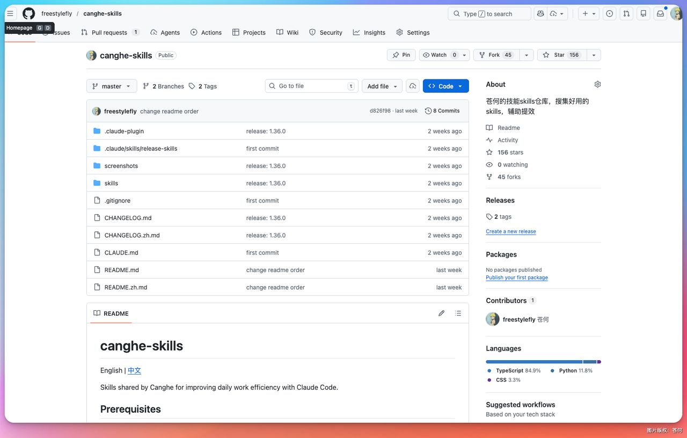
Task: Click the CLAUDE.md file icon
Action: click(x=97, y=252)
